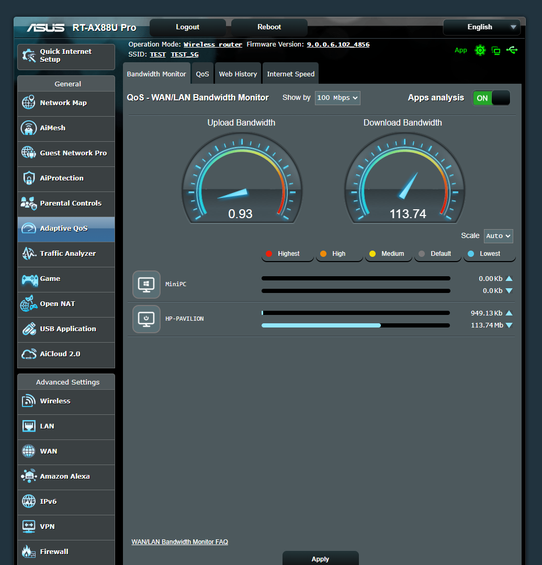Select the Default priority gray swatch

(422, 254)
